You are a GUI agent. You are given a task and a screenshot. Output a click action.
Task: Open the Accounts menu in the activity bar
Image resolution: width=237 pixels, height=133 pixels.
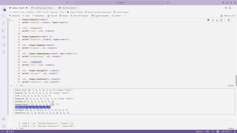[4, 119]
